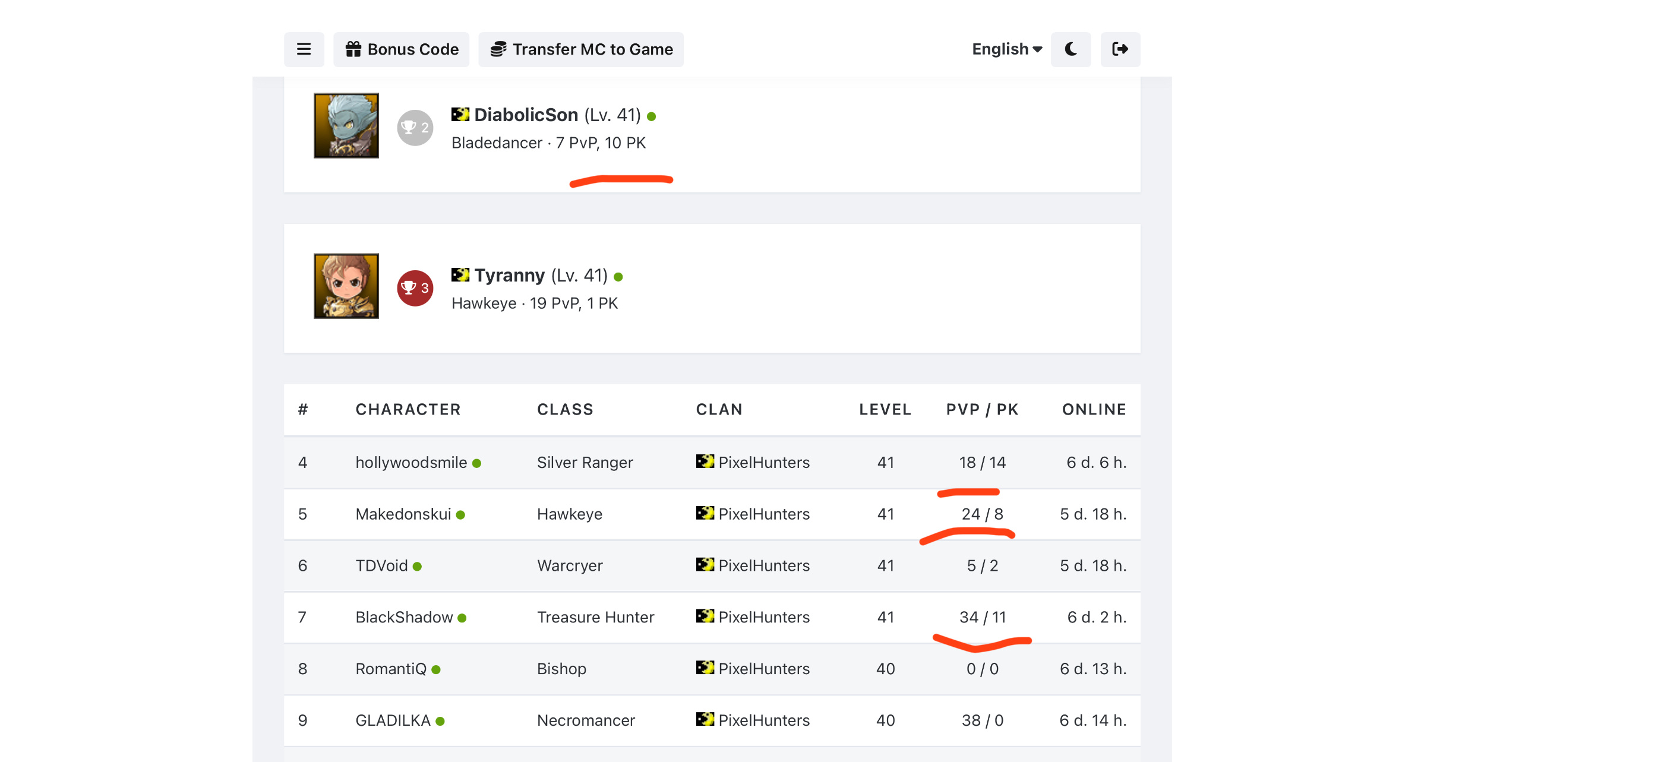Sort by CLAN column header
The width and height of the screenshot is (1661, 762).
coord(719,409)
